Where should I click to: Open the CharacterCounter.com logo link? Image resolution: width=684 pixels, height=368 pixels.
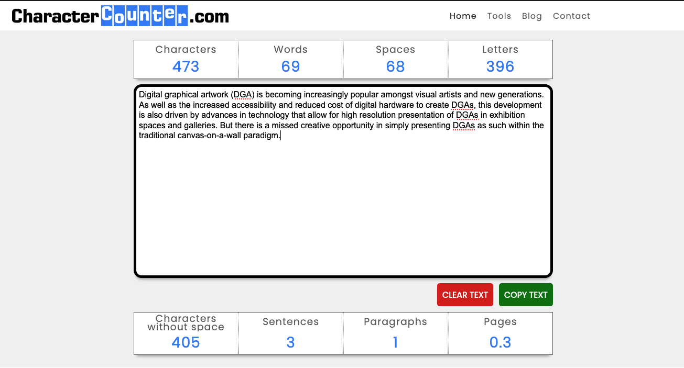(x=121, y=16)
